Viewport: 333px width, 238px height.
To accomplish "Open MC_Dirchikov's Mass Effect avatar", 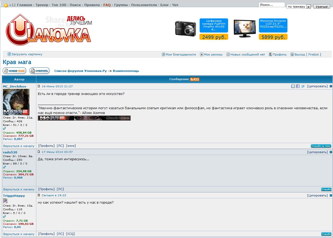I will pyautogui.click(x=16, y=102).
